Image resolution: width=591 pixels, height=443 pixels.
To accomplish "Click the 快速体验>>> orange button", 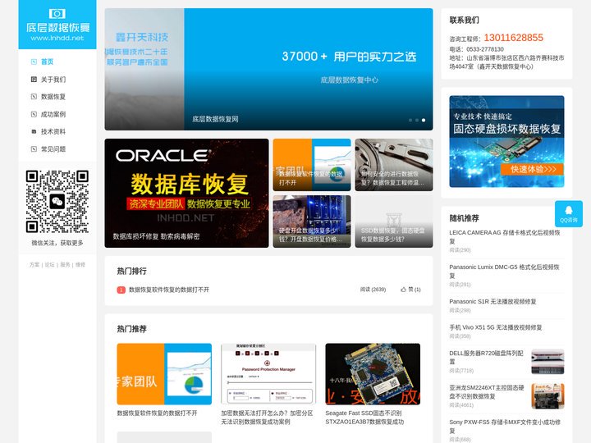I will point(532,169).
